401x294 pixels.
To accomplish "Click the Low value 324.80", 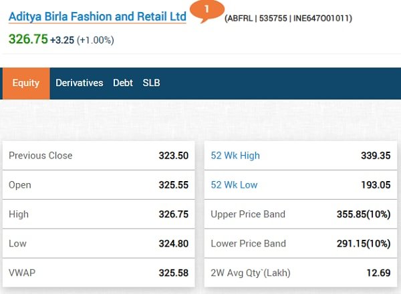I will (x=174, y=243).
